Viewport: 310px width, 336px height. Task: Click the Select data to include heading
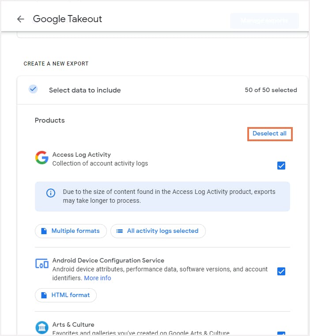[x=85, y=90]
